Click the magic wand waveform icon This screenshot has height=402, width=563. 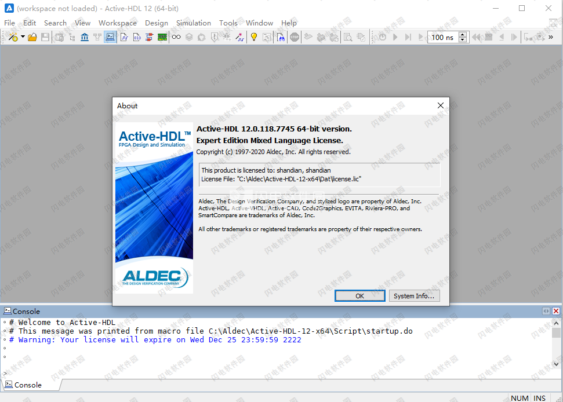coord(240,37)
